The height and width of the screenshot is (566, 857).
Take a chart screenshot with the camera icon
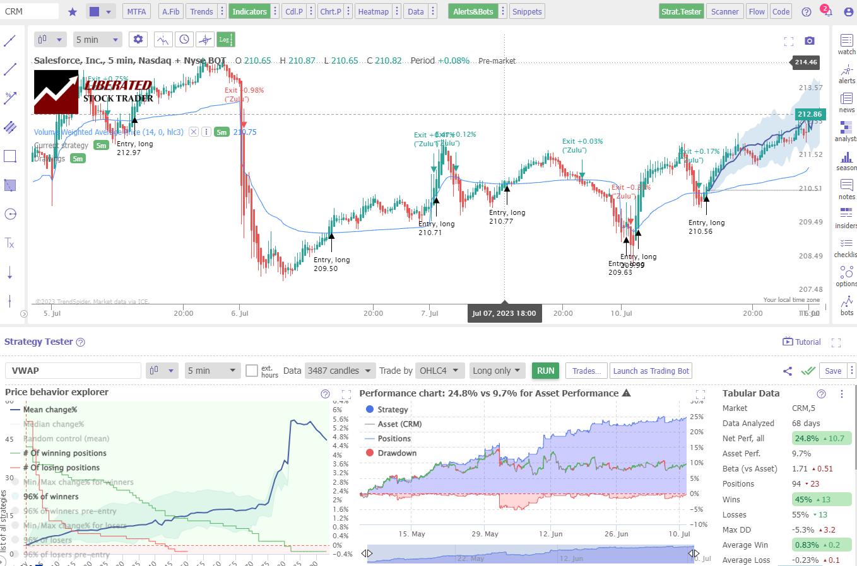pyautogui.click(x=810, y=40)
